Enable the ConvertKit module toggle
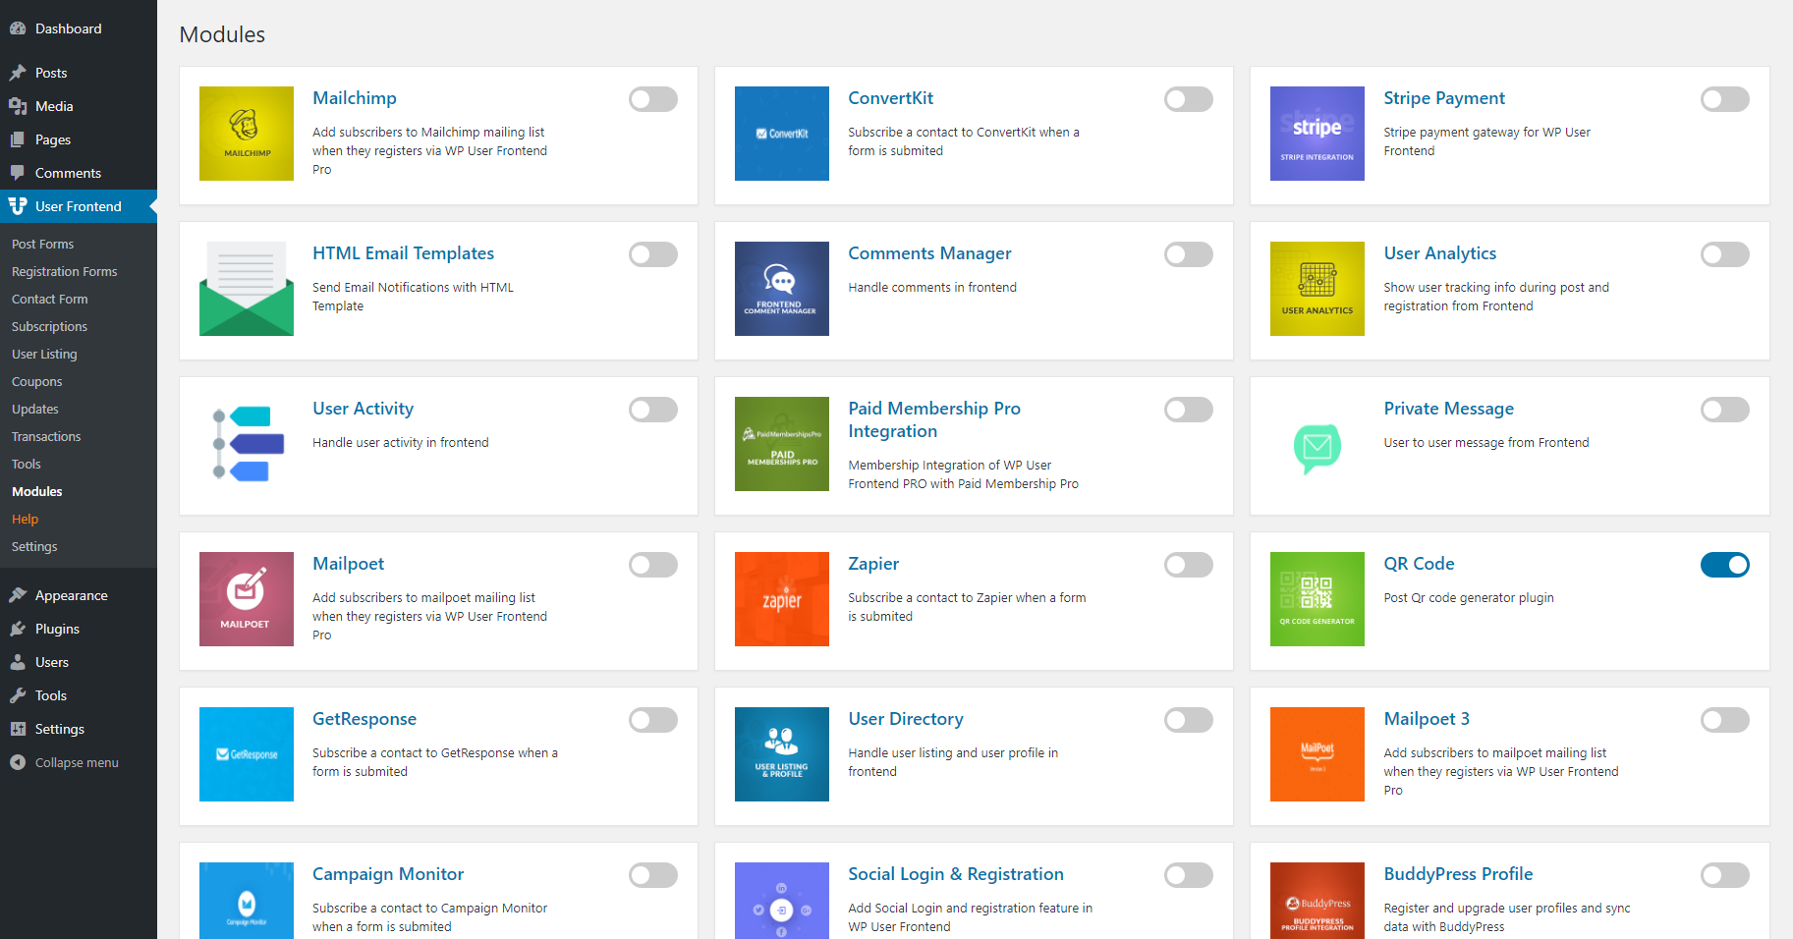Image resolution: width=1793 pixels, height=939 pixels. [1189, 99]
